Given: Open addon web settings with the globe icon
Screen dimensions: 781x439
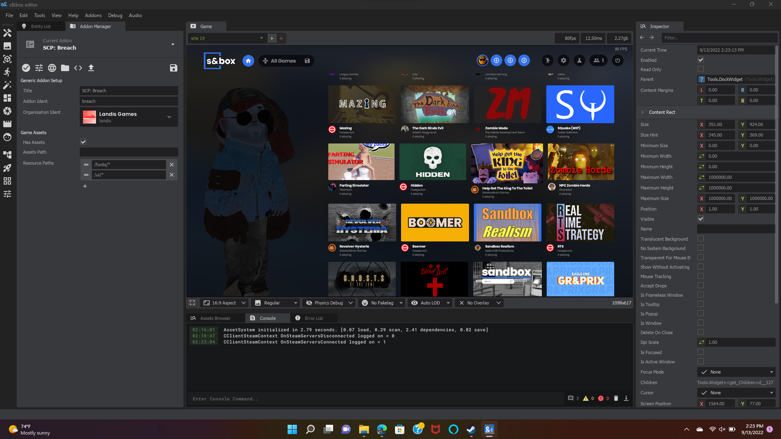Looking at the screenshot, I should tap(52, 68).
